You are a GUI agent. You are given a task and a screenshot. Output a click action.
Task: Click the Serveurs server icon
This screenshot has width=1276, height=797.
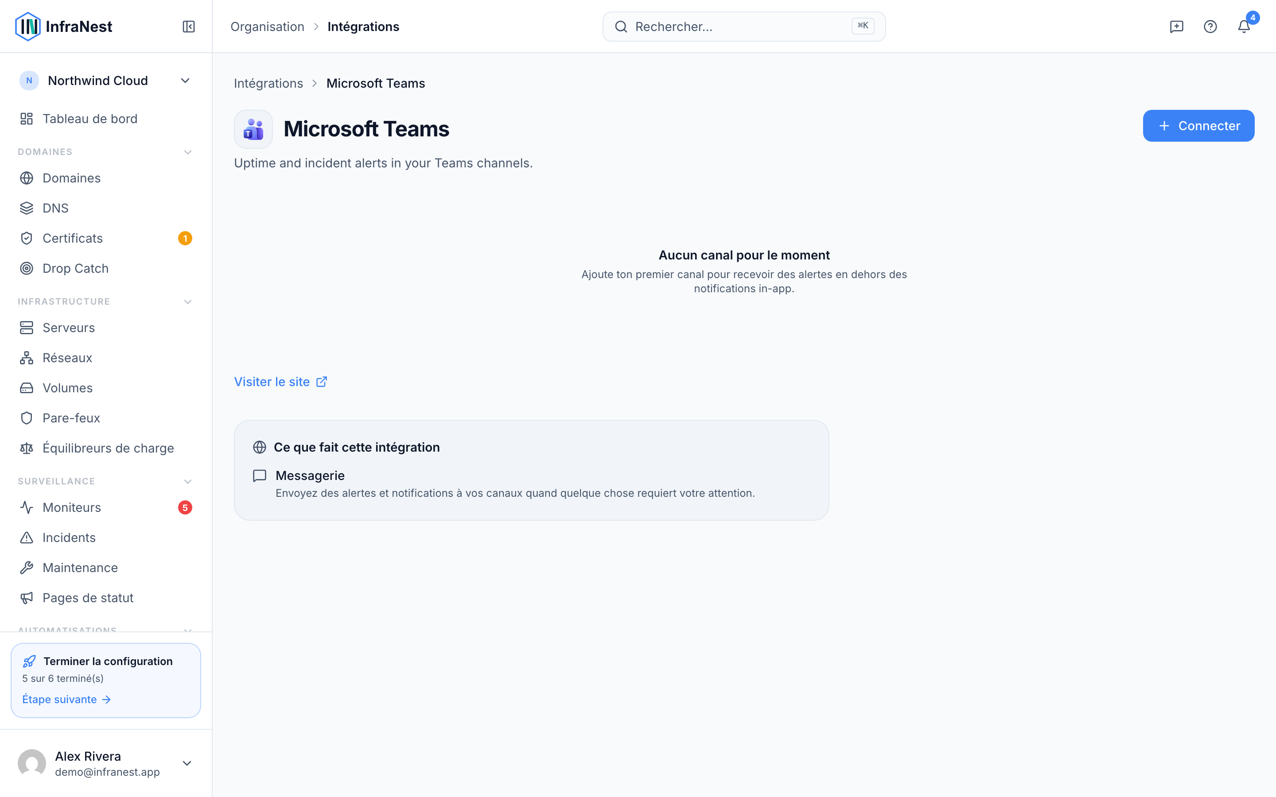coord(27,328)
